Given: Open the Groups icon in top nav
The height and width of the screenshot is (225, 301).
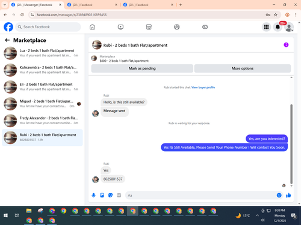Looking at the screenshot, I should pyautogui.click(x=177, y=27).
